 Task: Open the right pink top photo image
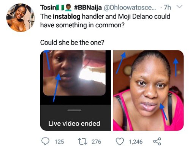(148, 90)
